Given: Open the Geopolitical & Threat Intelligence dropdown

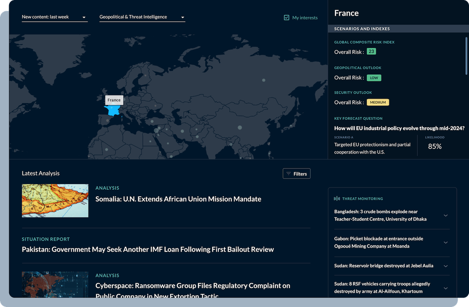Looking at the screenshot, I should [x=142, y=17].
